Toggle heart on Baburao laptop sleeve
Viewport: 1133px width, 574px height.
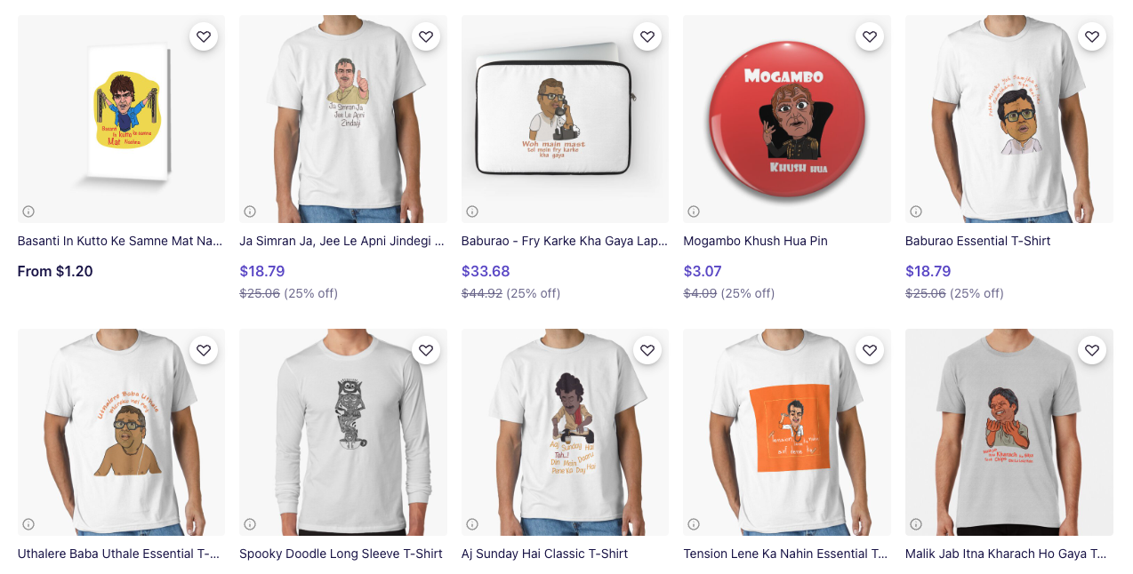click(647, 36)
